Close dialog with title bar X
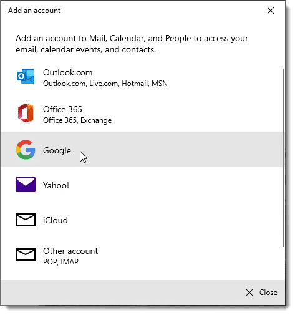Image resolution: width=295 pixels, height=315 pixels. [271, 11]
